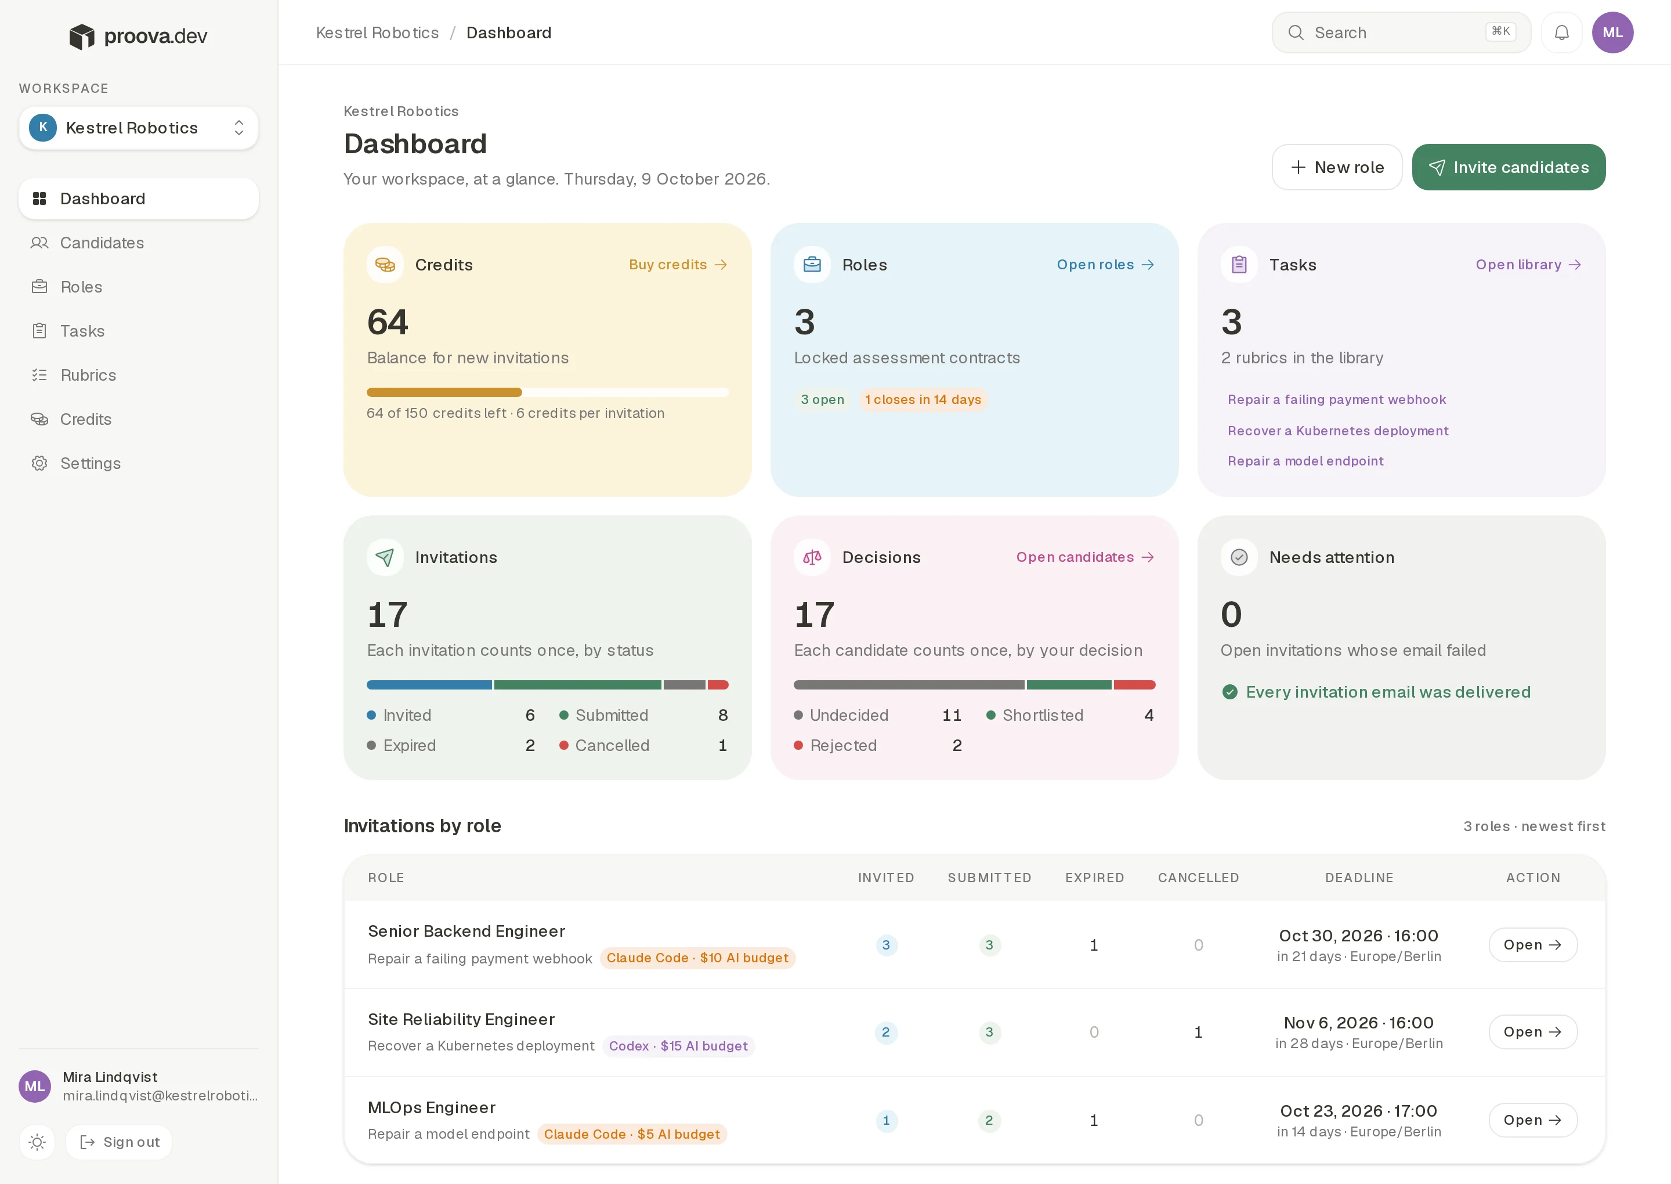Expand the Kestrel Robotics workspace switcher
Screen dimensions: 1671x1184
139,128
